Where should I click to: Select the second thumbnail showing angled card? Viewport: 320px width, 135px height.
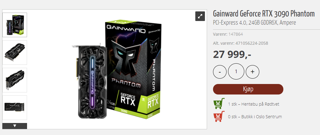[x=15, y=52]
